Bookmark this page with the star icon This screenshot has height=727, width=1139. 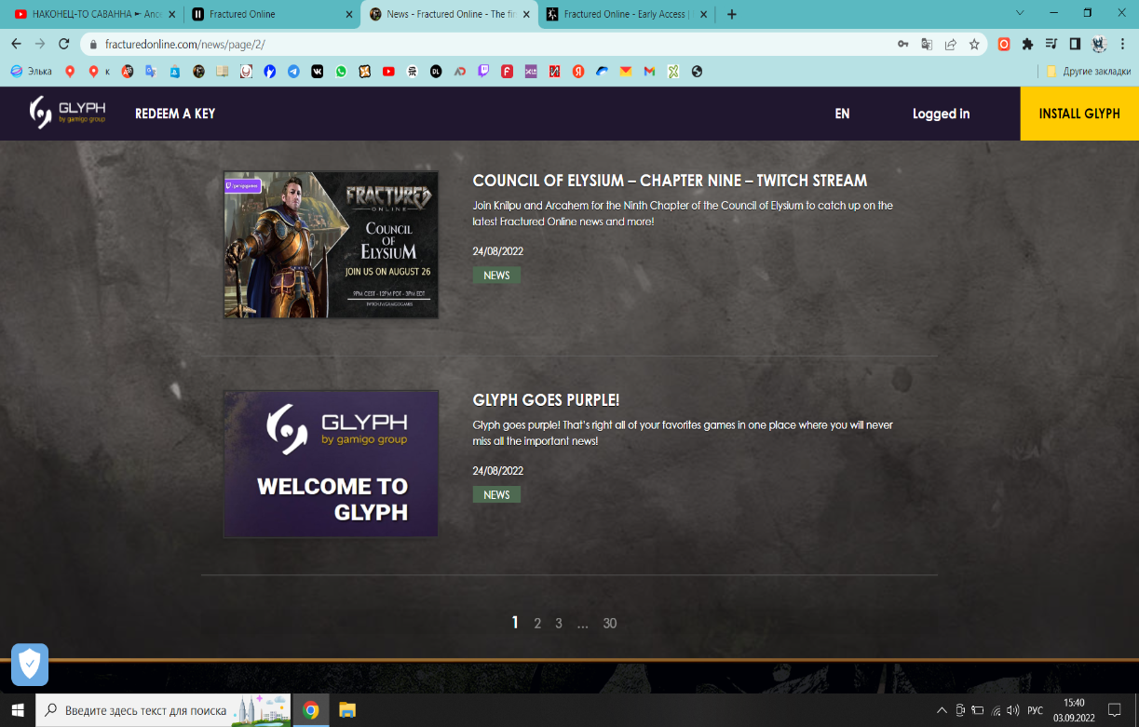tap(974, 44)
